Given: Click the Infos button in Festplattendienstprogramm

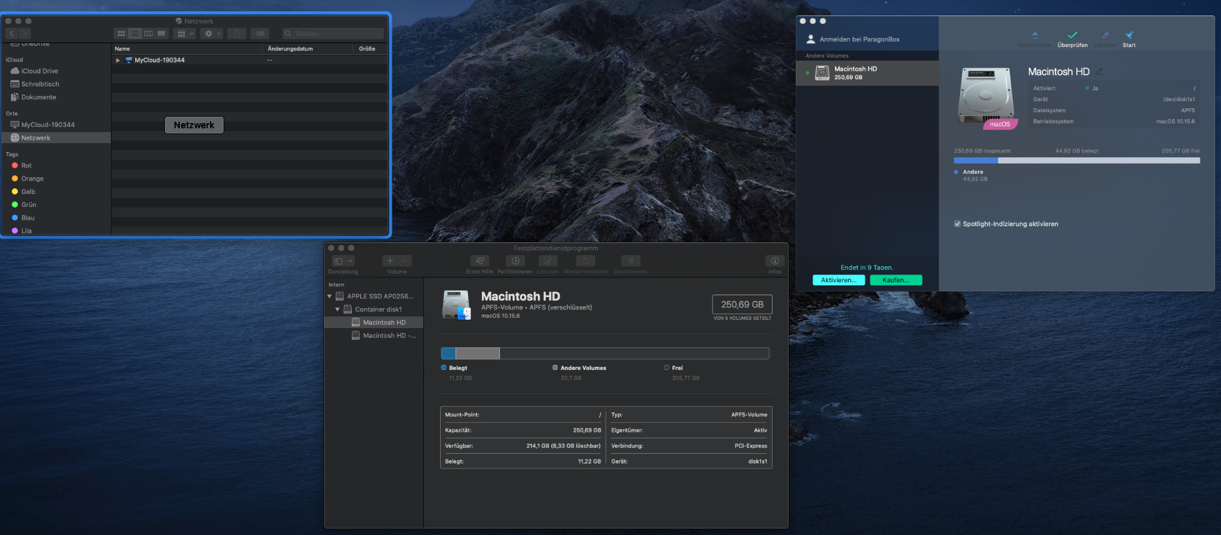Looking at the screenshot, I should coord(774,261).
